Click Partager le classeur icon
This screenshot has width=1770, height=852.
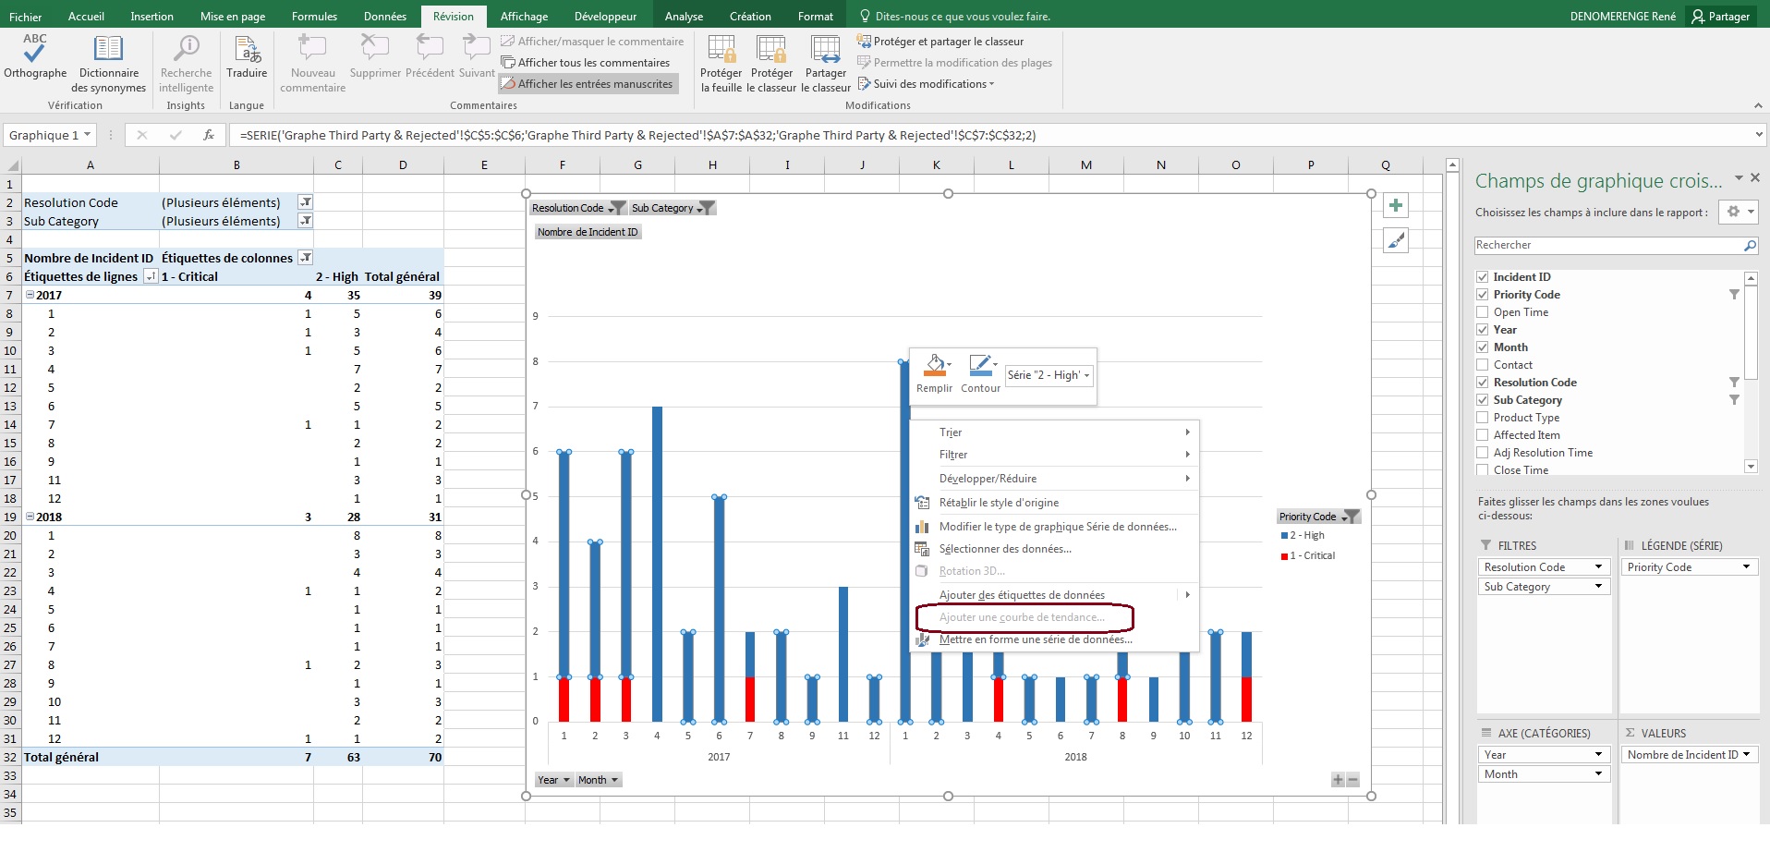pyautogui.click(x=825, y=50)
